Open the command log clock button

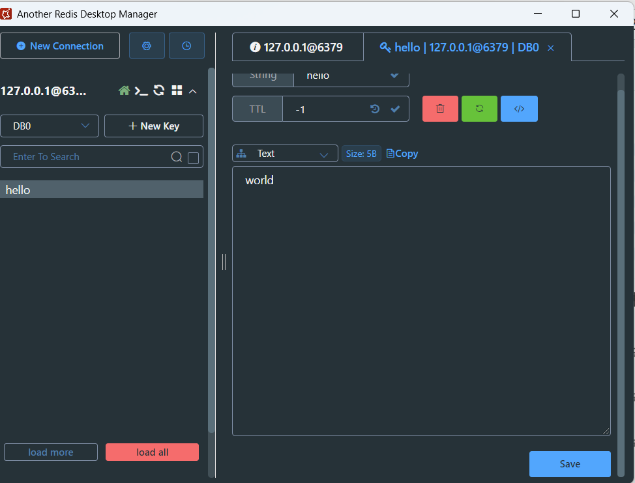[x=186, y=46]
